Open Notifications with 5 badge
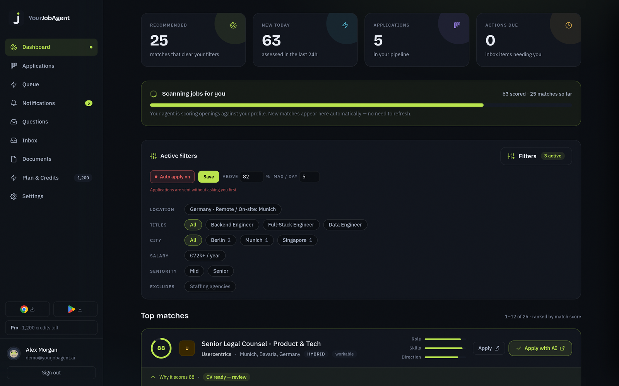The width and height of the screenshot is (619, 386). pyautogui.click(x=51, y=103)
